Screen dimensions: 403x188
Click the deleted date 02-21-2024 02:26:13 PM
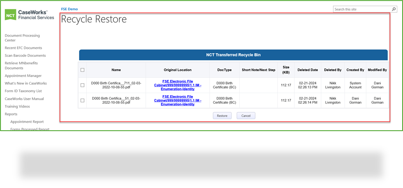pyautogui.click(x=307, y=85)
